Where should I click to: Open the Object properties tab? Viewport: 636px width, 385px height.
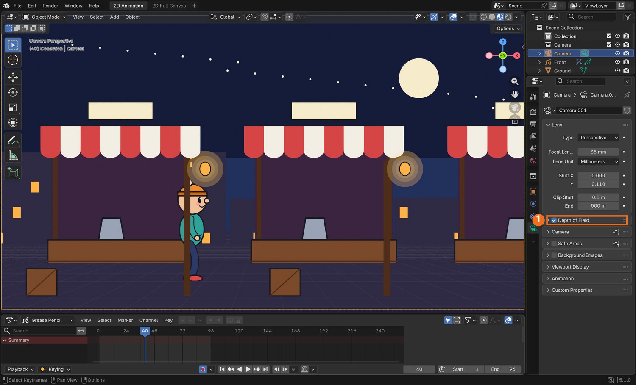tap(533, 191)
